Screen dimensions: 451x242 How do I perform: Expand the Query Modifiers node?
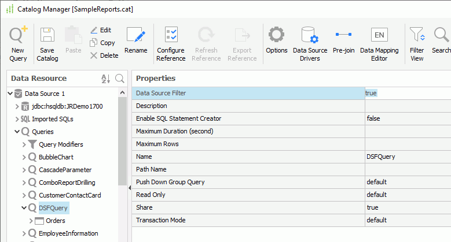24,144
